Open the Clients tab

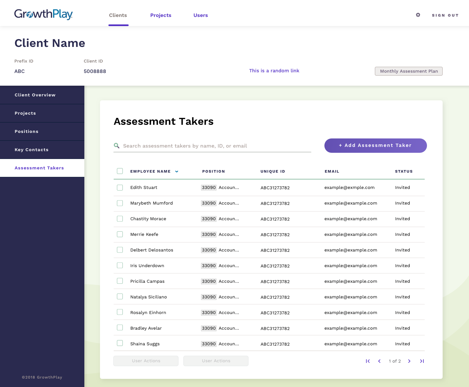click(118, 15)
